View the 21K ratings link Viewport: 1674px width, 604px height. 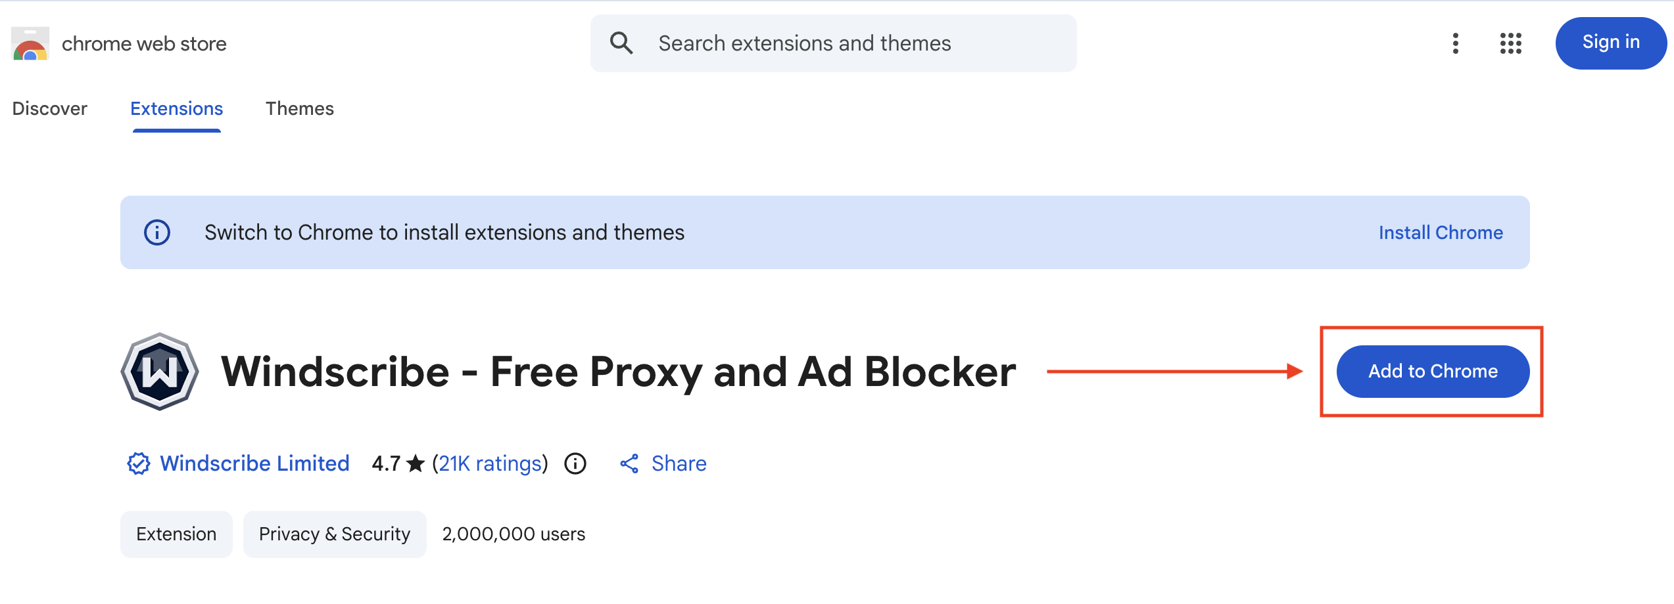[x=490, y=464]
